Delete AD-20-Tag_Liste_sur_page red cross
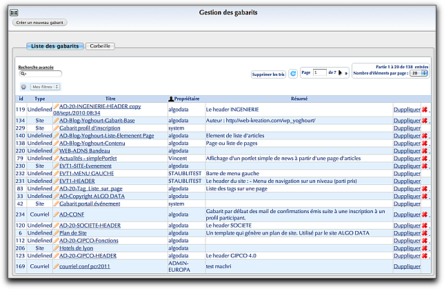 (x=425, y=188)
